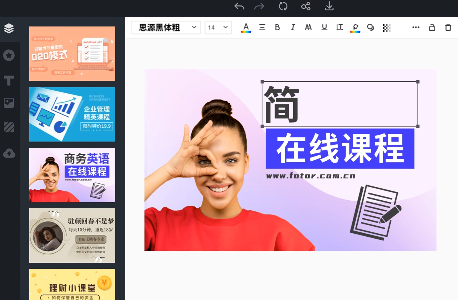Open the font size 14 dropdown
458x300 pixels.
pos(218,27)
